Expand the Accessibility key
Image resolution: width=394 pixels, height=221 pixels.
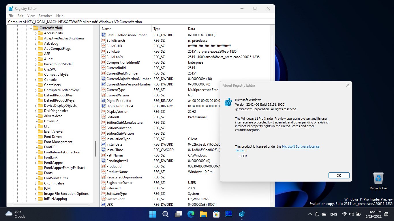coord(36,33)
